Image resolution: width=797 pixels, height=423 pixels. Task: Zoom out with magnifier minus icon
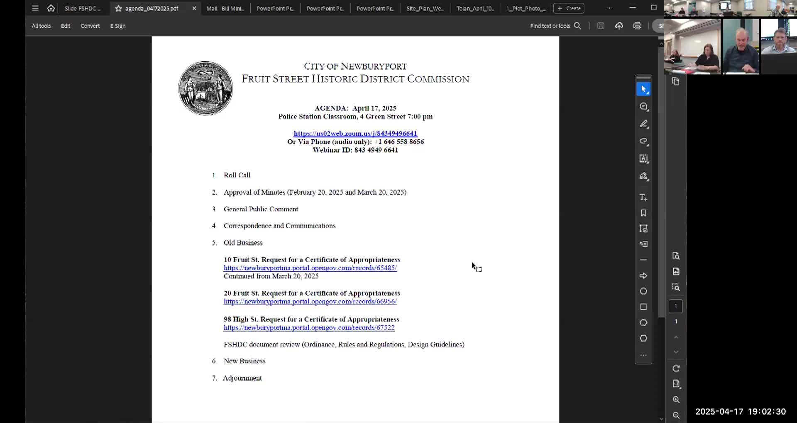click(x=676, y=415)
